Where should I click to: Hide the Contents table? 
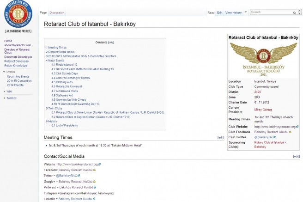point(111,43)
